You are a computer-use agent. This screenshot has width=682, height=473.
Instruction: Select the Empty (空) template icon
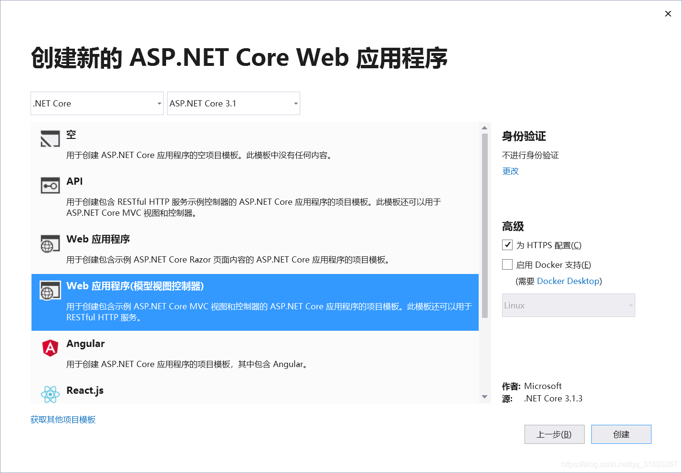pyautogui.click(x=50, y=138)
